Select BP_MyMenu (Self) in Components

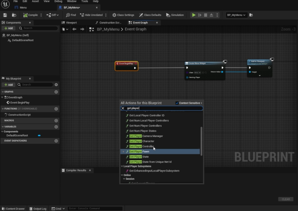(x=18, y=35)
